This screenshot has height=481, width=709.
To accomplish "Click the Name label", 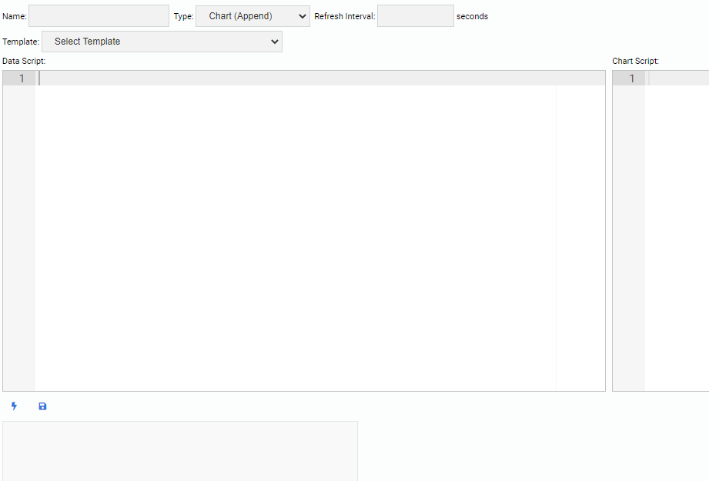I will tap(14, 15).
